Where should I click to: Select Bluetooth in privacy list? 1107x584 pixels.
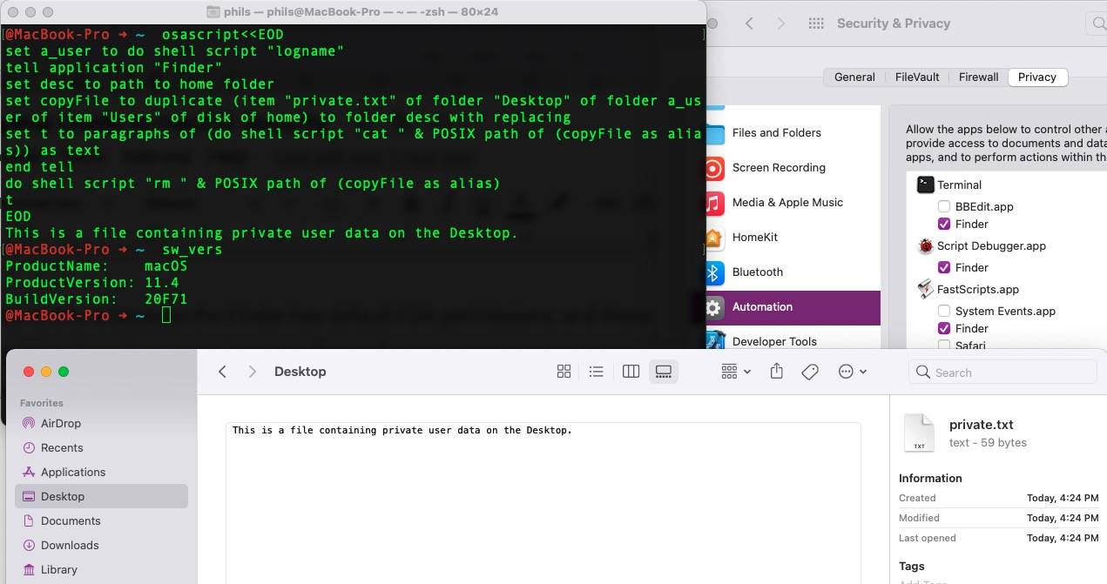757,272
